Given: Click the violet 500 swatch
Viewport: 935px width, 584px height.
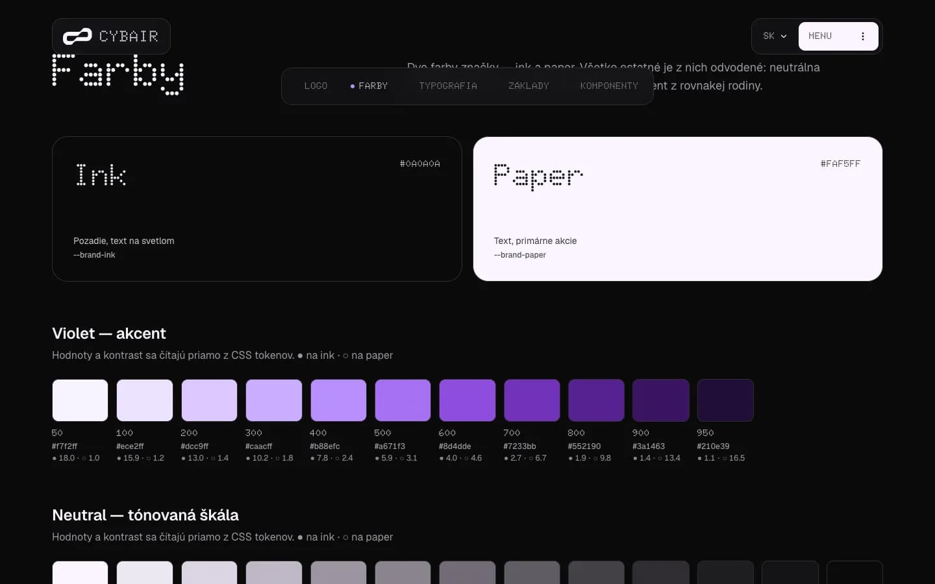Looking at the screenshot, I should (x=403, y=400).
